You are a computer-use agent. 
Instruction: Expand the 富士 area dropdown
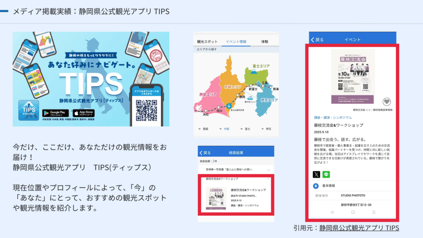pyautogui.click(x=245, y=129)
